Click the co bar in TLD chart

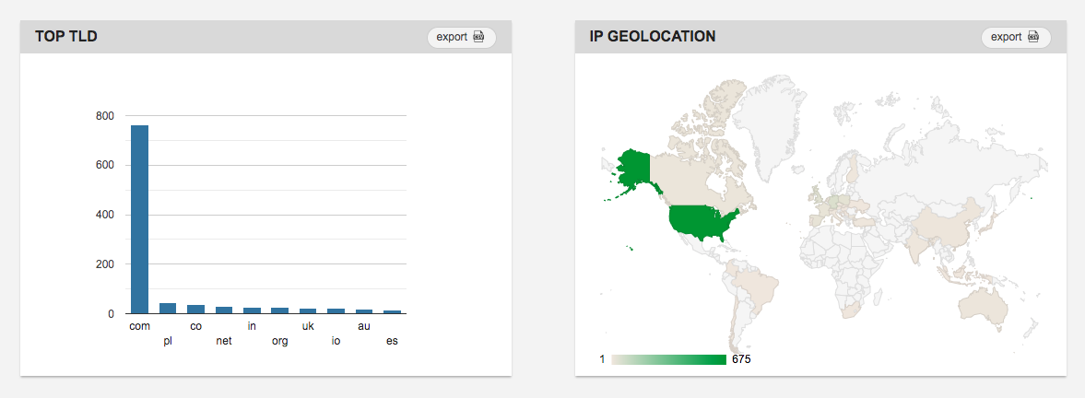[x=195, y=309]
